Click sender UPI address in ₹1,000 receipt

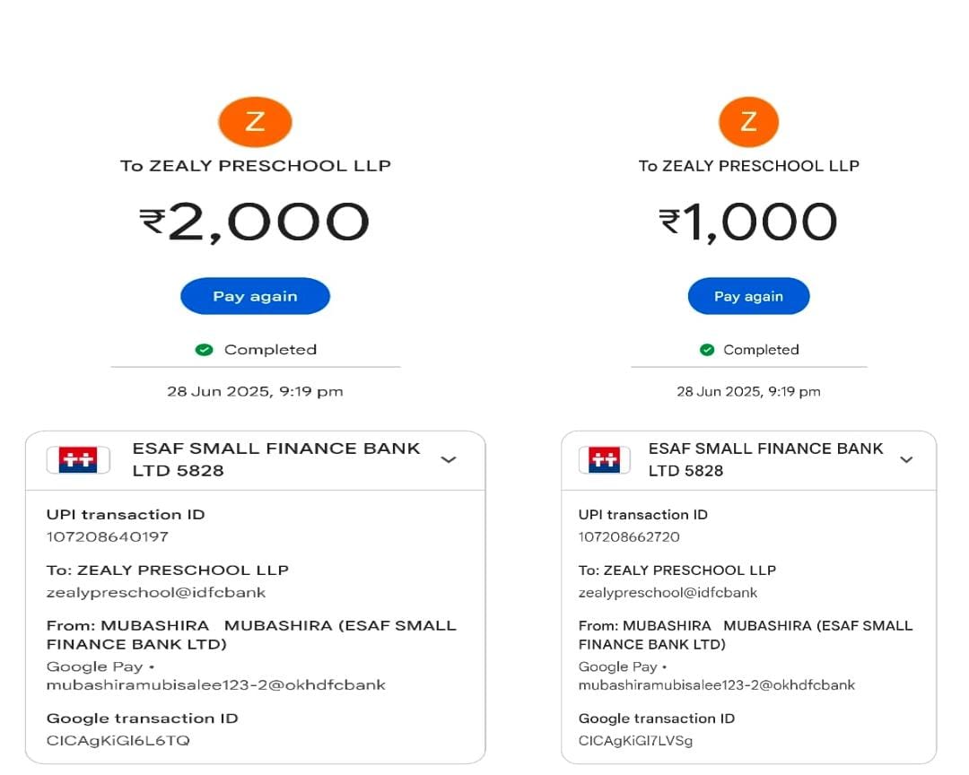point(717,685)
